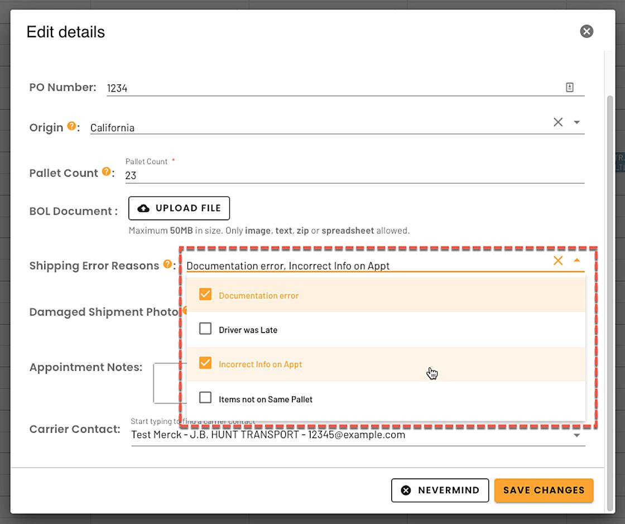This screenshot has width=625, height=524.
Task: Click the Shipping Error Reasons help icon
Action: click(x=167, y=265)
